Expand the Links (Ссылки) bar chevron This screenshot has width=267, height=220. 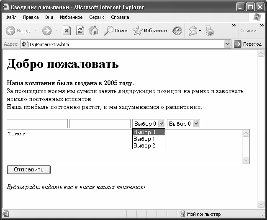pos(262,26)
